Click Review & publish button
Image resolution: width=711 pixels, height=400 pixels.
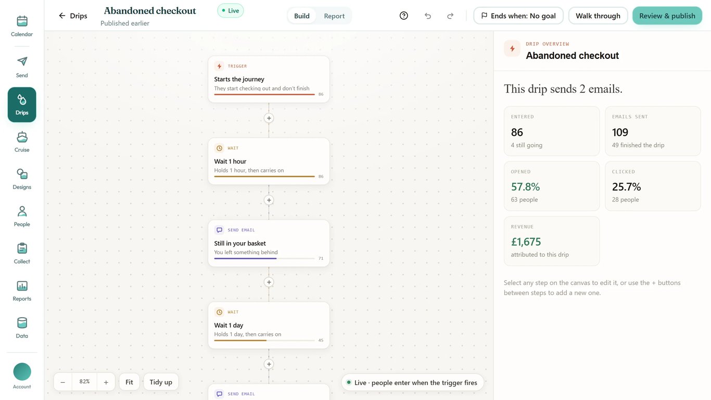point(667,16)
